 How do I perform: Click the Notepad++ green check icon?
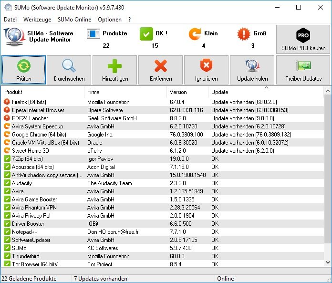click(7, 231)
